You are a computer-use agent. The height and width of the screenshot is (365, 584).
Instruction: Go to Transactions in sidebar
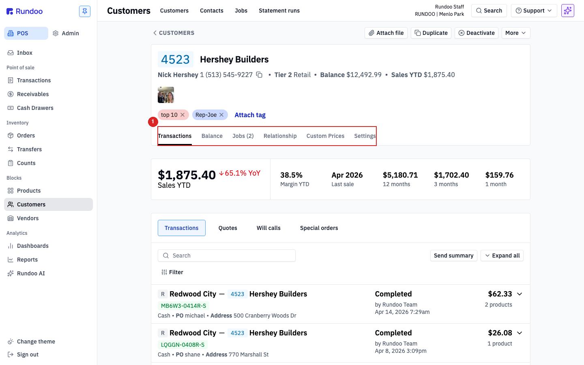(49, 80)
